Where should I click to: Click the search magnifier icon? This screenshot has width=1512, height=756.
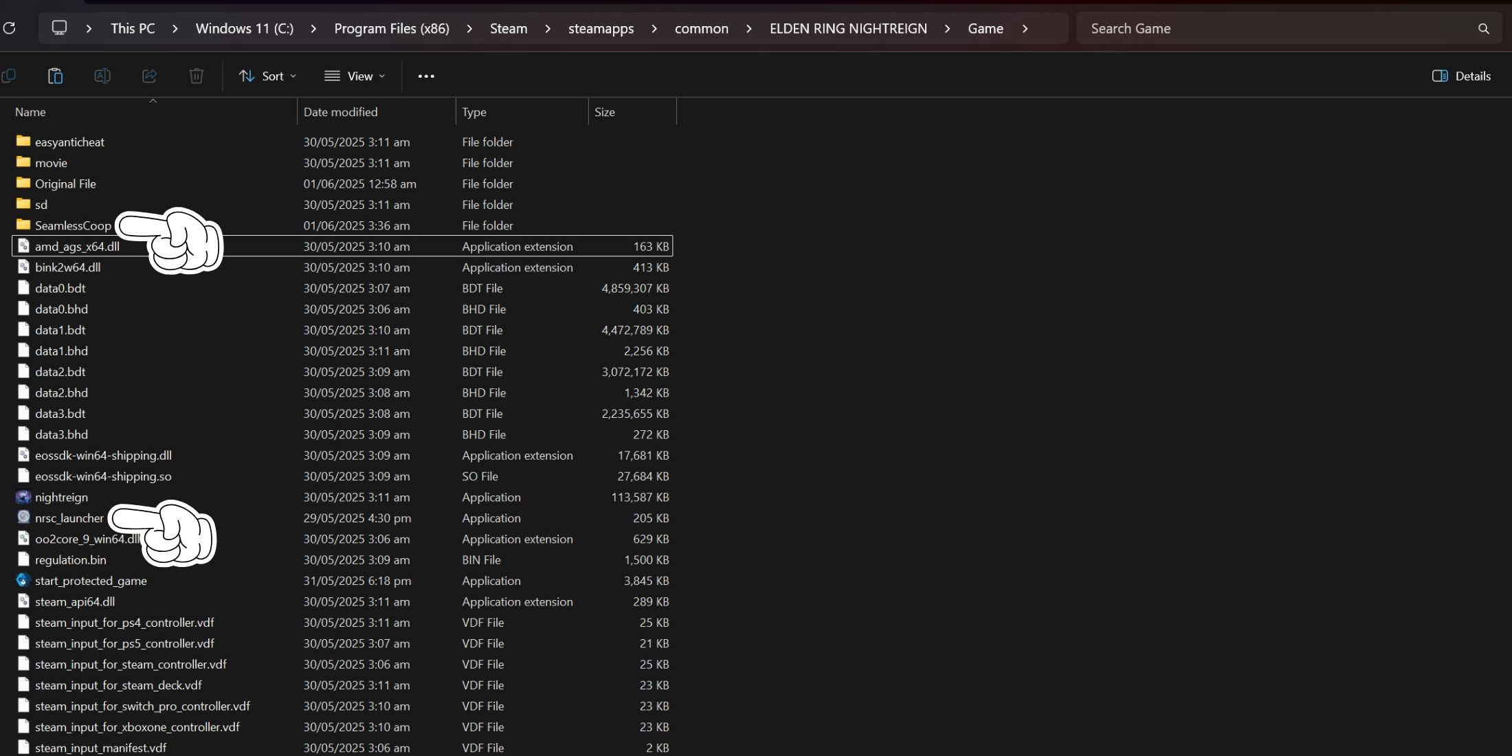pos(1483,29)
